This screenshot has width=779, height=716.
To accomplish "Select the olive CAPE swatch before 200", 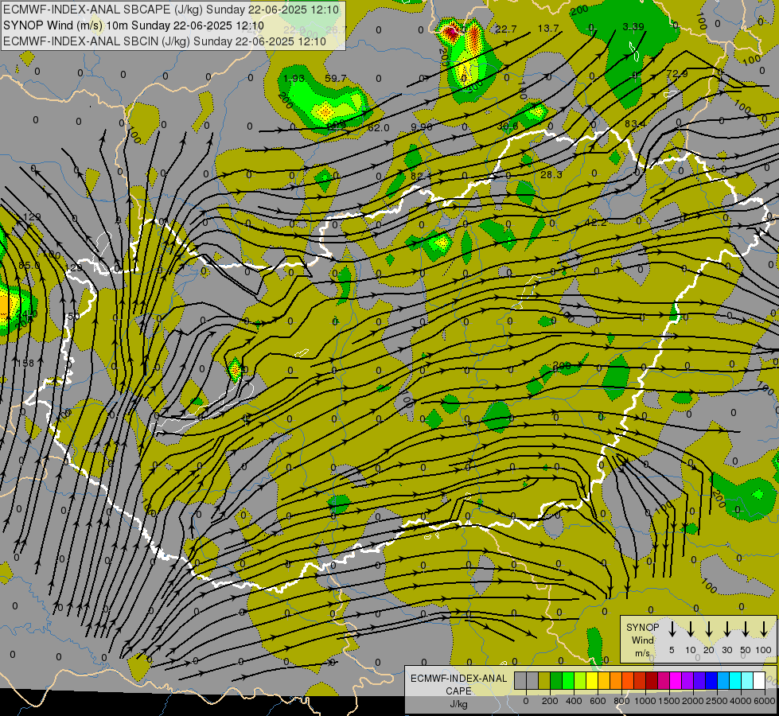I will (x=544, y=681).
